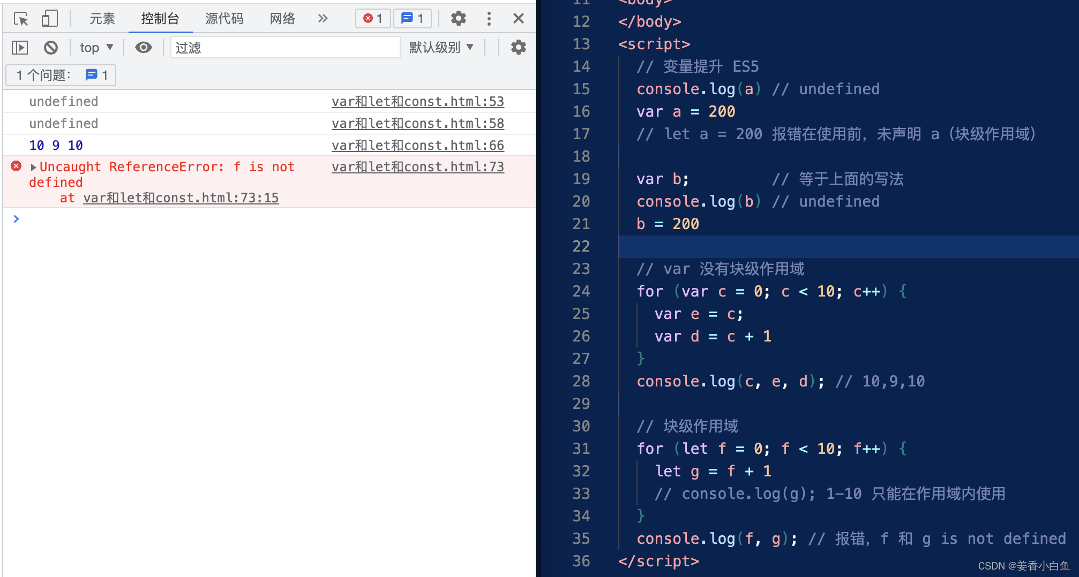Open DevTools settings gear
This screenshot has width=1079, height=577.
pos(458,19)
